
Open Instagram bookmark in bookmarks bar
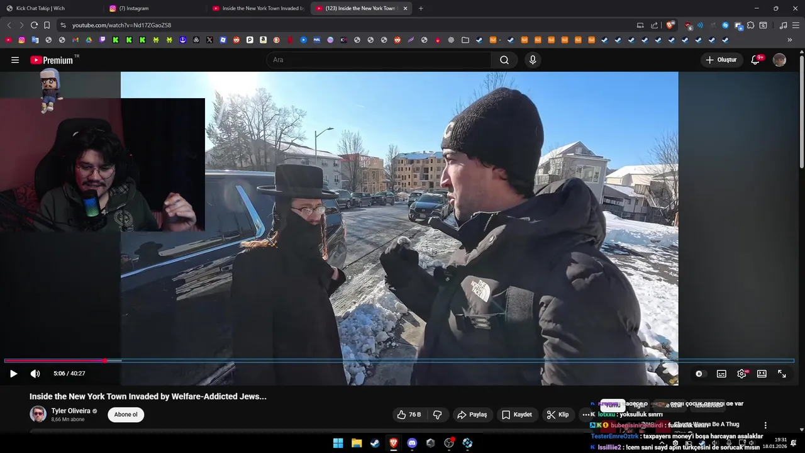tap(21, 40)
